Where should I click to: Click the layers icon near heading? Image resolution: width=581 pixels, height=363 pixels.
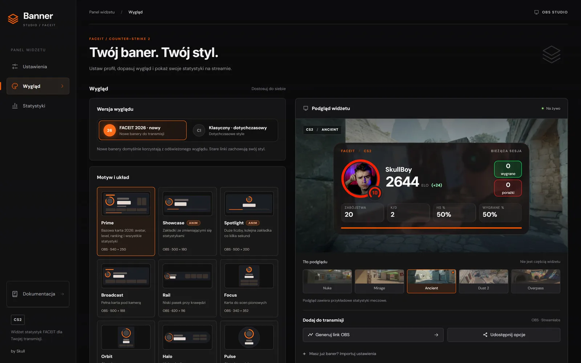point(551,54)
